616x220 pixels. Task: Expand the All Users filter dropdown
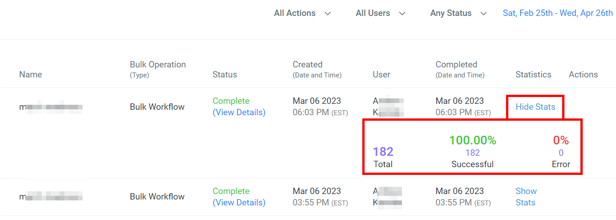tap(380, 13)
